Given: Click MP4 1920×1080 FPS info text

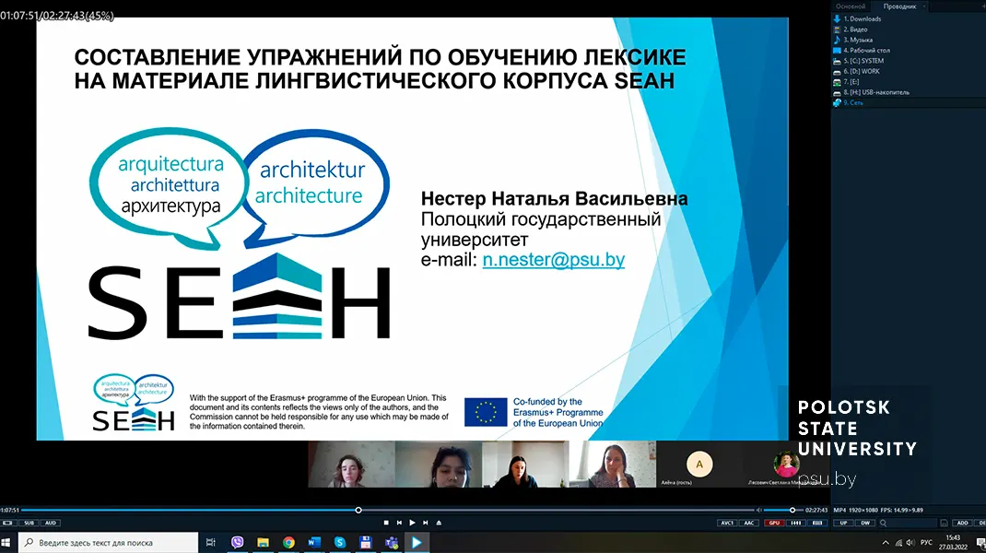Looking at the screenshot, I should 878,511.
